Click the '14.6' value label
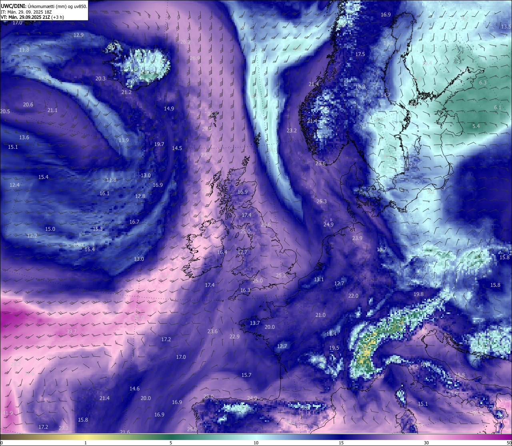The image size is (512, 446). pyautogui.click(x=134, y=389)
